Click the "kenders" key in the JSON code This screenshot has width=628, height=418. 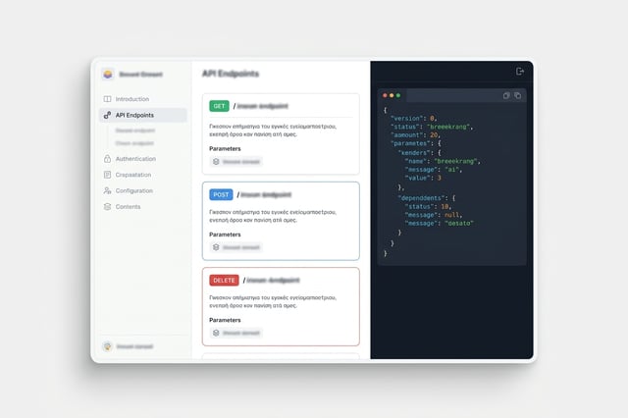[x=414, y=153]
